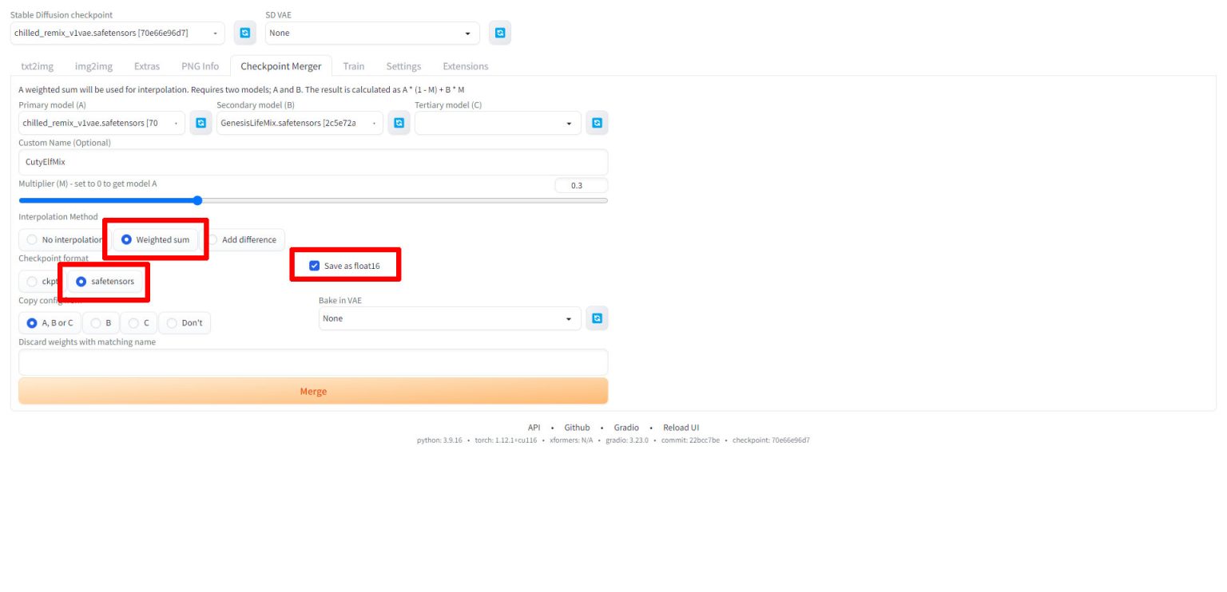Expand the SD VAE dropdown
The width and height of the screenshot is (1227, 592).
(x=372, y=33)
